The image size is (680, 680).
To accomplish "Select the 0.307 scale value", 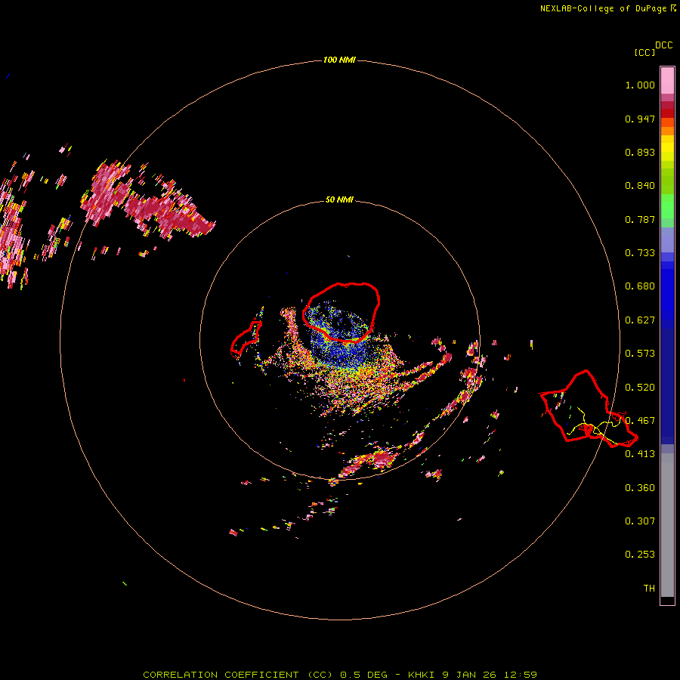I will click(x=640, y=521).
